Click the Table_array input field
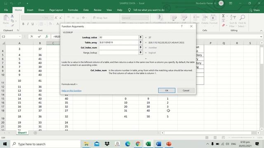The height and width of the screenshot is (148, 264). [x=118, y=42]
